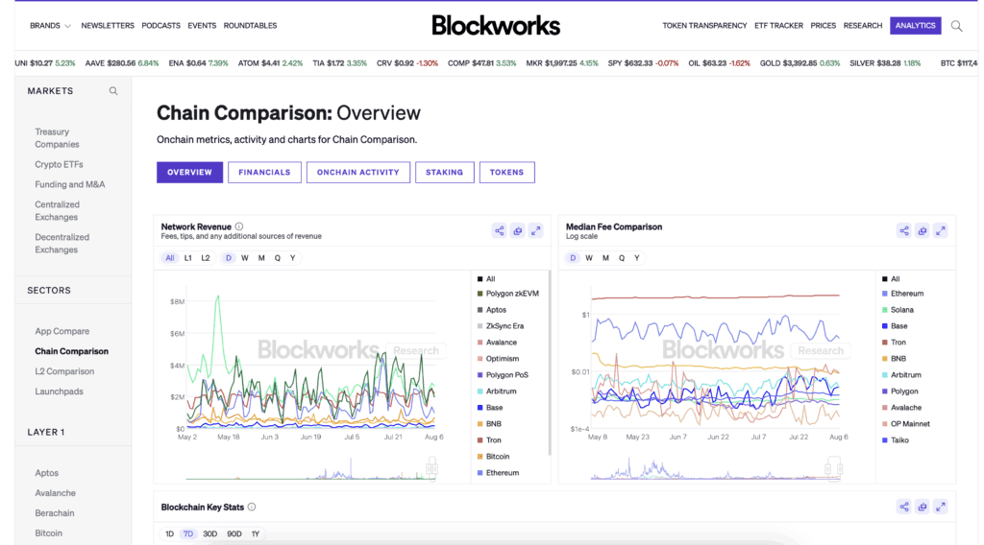Open Berachain under Layer 1
Screen dimensions: 984x545
pyautogui.click(x=55, y=512)
